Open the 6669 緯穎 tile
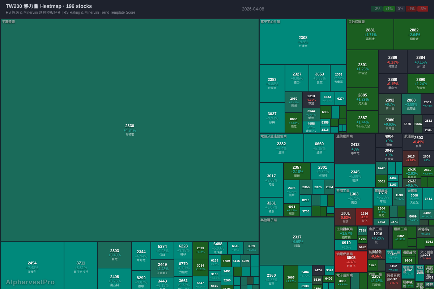434x289 pixels. pos(319,148)
